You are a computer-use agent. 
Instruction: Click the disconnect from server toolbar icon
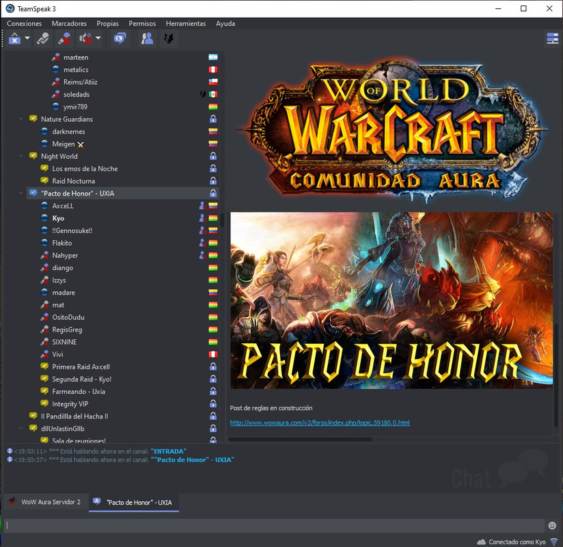tap(15, 38)
